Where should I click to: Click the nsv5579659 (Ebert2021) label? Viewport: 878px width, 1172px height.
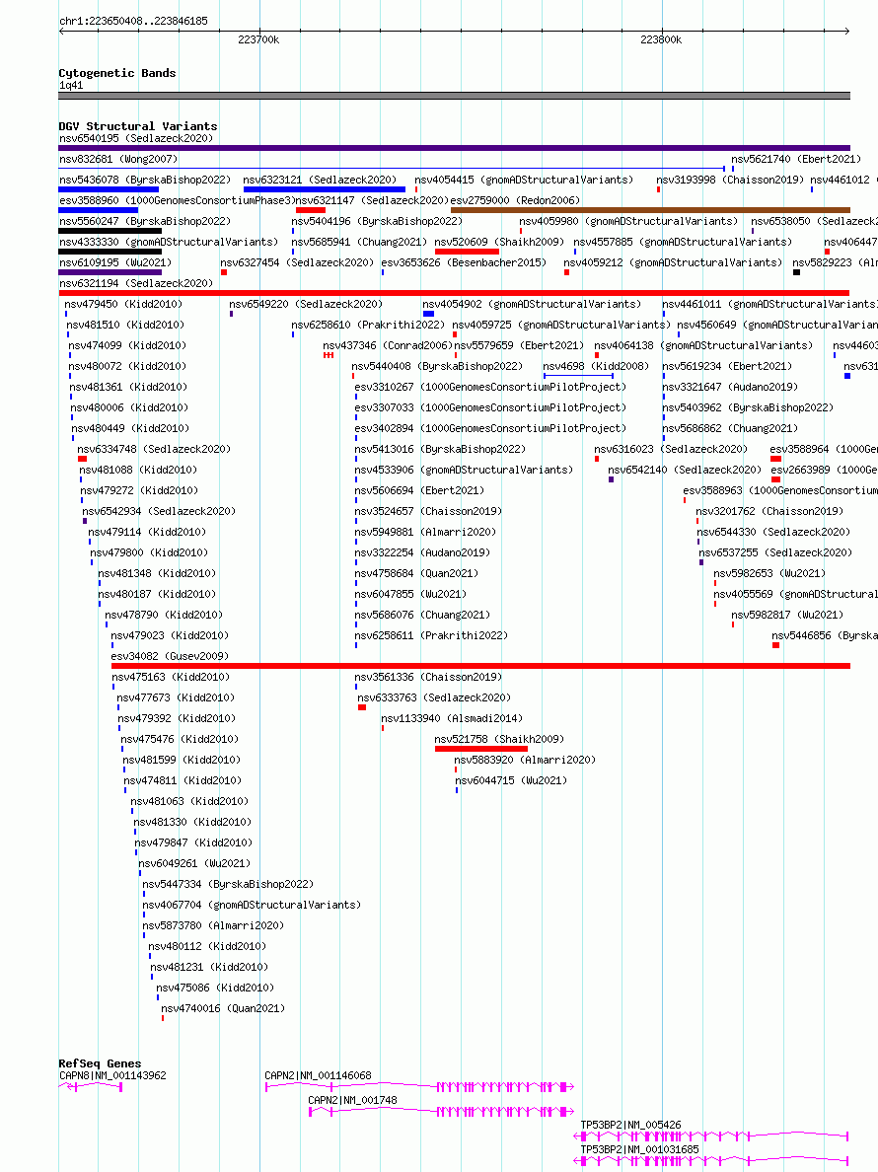[x=519, y=346]
